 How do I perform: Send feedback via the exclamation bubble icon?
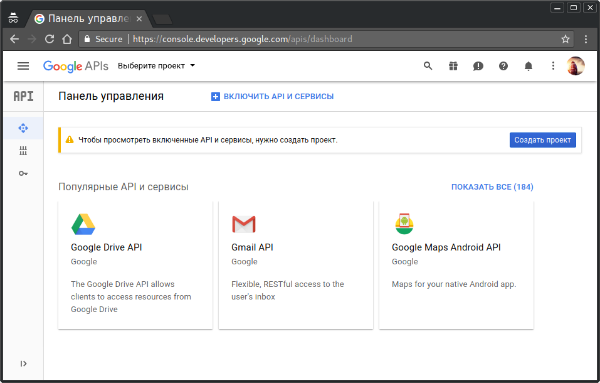pos(478,65)
